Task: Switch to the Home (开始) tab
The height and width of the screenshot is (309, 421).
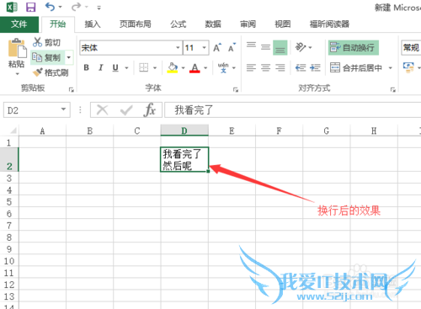Action: [x=58, y=24]
